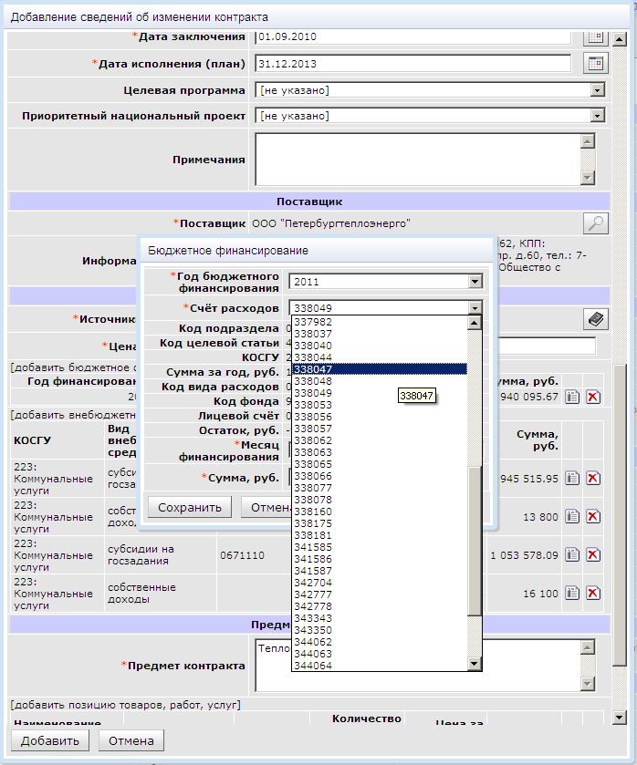This screenshot has height=765, width=637.
Task: Select account 338044
Action: pyautogui.click(x=380, y=357)
